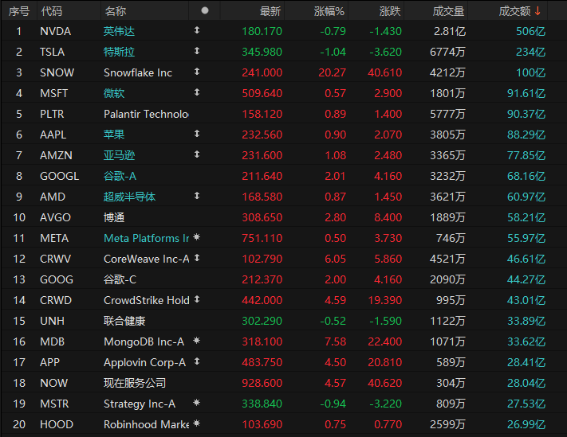567x437 pixels.
Task: Sort by 代码 column header
Action: click(x=51, y=11)
